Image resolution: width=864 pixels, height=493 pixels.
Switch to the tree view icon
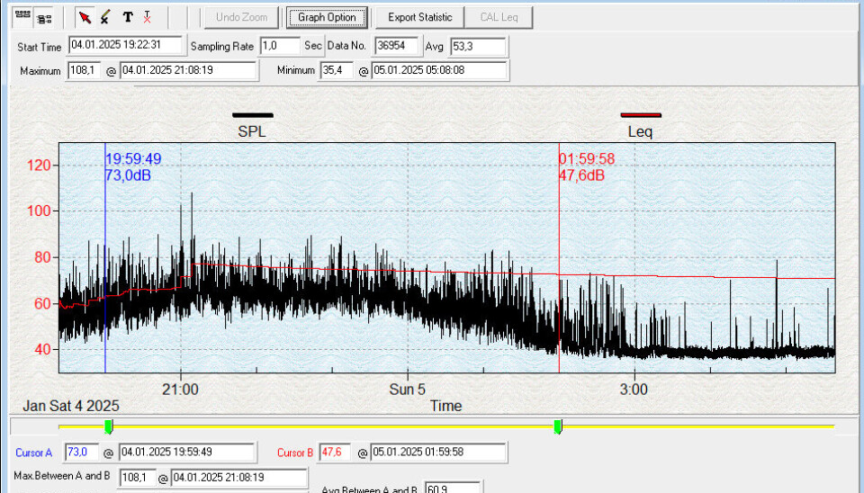pyautogui.click(x=43, y=17)
